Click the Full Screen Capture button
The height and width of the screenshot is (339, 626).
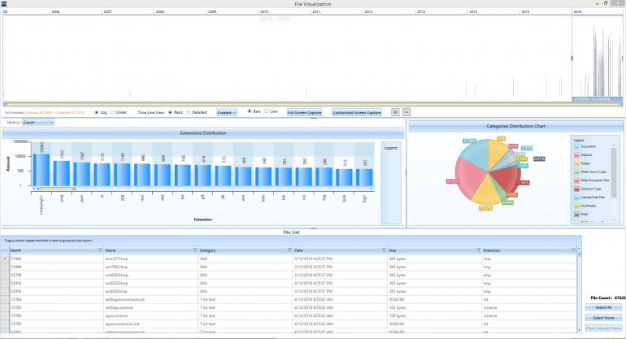pyautogui.click(x=304, y=113)
